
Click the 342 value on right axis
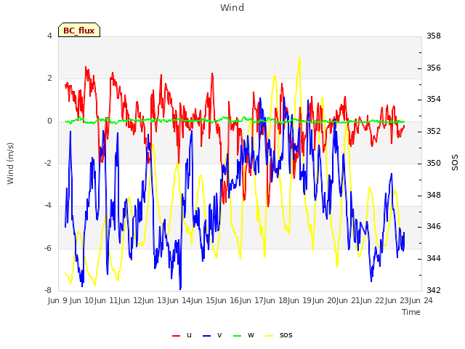coord(434,290)
